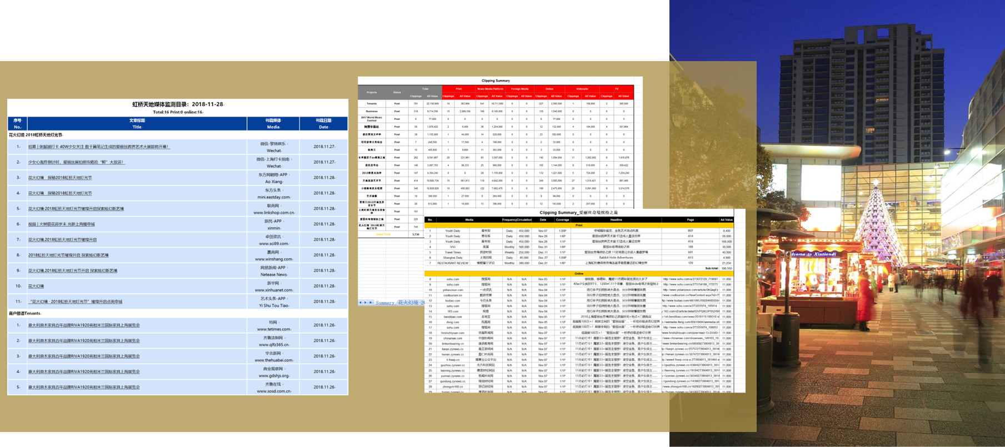Viewport: 1005px width, 447px height.
Task: Click the 'Headline' column header in lower sheet
Action: (616, 220)
